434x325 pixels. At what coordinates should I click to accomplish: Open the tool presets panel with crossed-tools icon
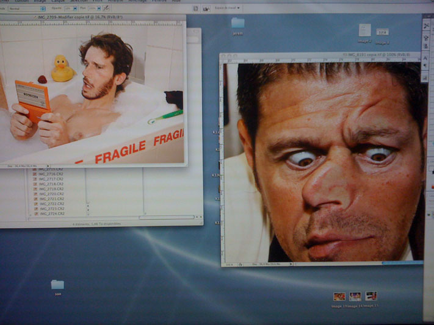point(426,26)
